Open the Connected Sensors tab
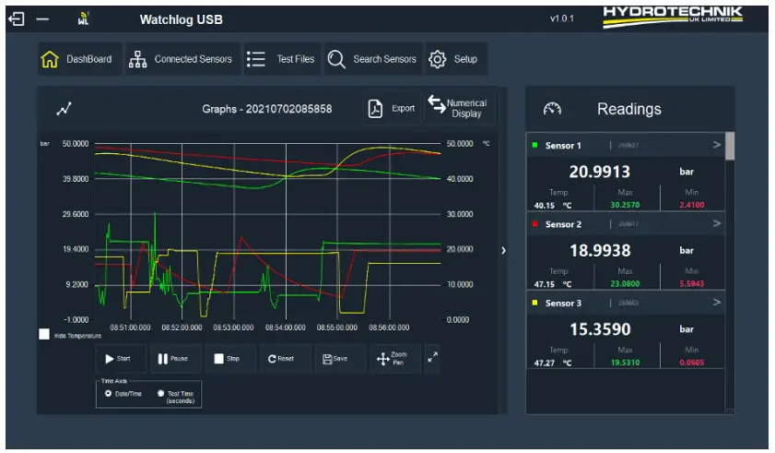Viewport: 775px width, 453px height. pos(182,59)
